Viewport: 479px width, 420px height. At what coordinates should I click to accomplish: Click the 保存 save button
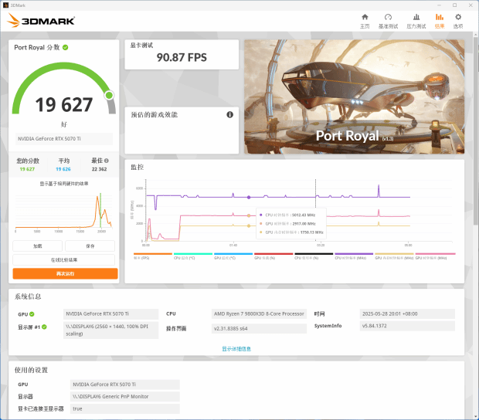pyautogui.click(x=90, y=246)
